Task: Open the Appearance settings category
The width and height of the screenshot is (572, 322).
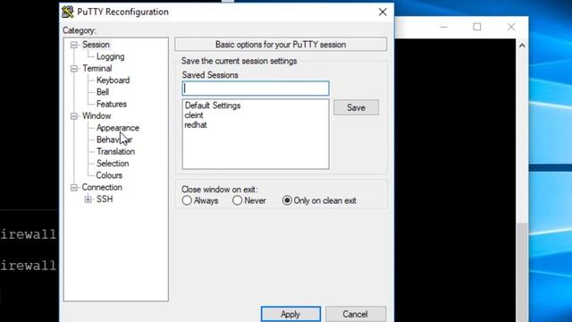Action: click(x=117, y=128)
